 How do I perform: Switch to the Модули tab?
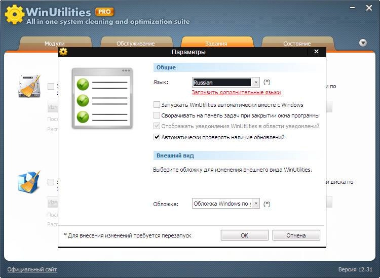tap(55, 44)
